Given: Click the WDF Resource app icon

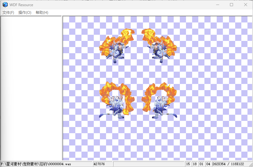Looking at the screenshot, I should point(5,5).
